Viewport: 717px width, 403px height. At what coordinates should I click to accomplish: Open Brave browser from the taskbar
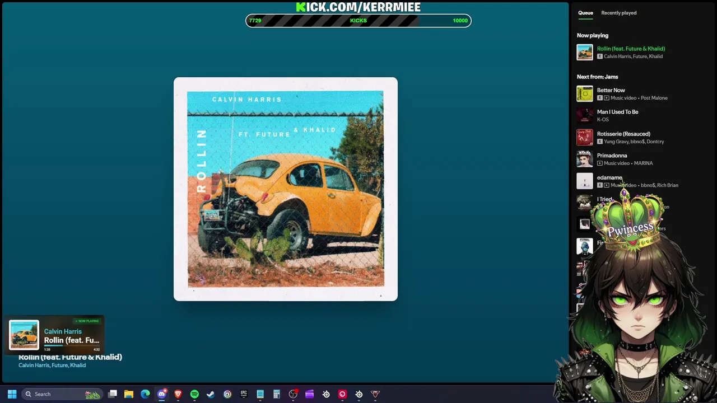click(178, 394)
